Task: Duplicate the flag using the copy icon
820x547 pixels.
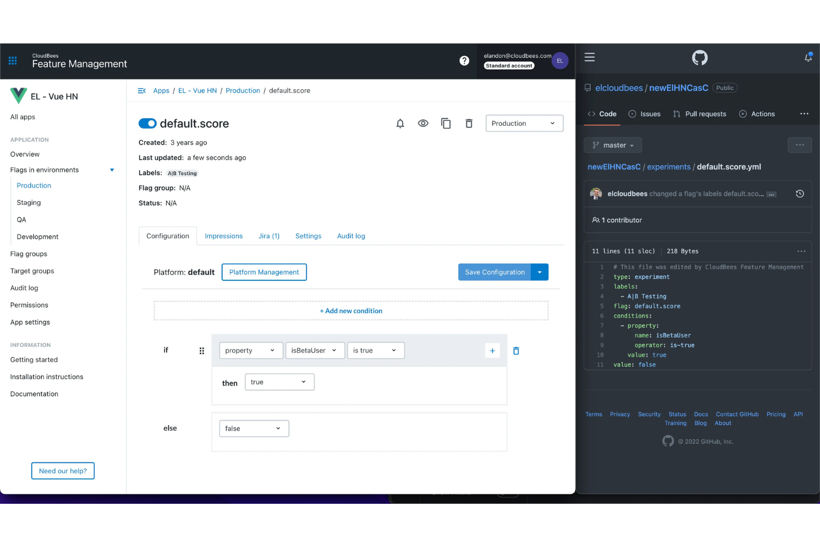Action: [x=446, y=123]
